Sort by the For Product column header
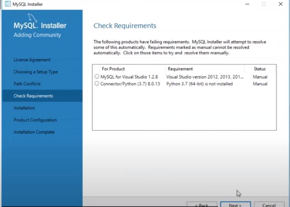290x207 pixels. coord(113,69)
